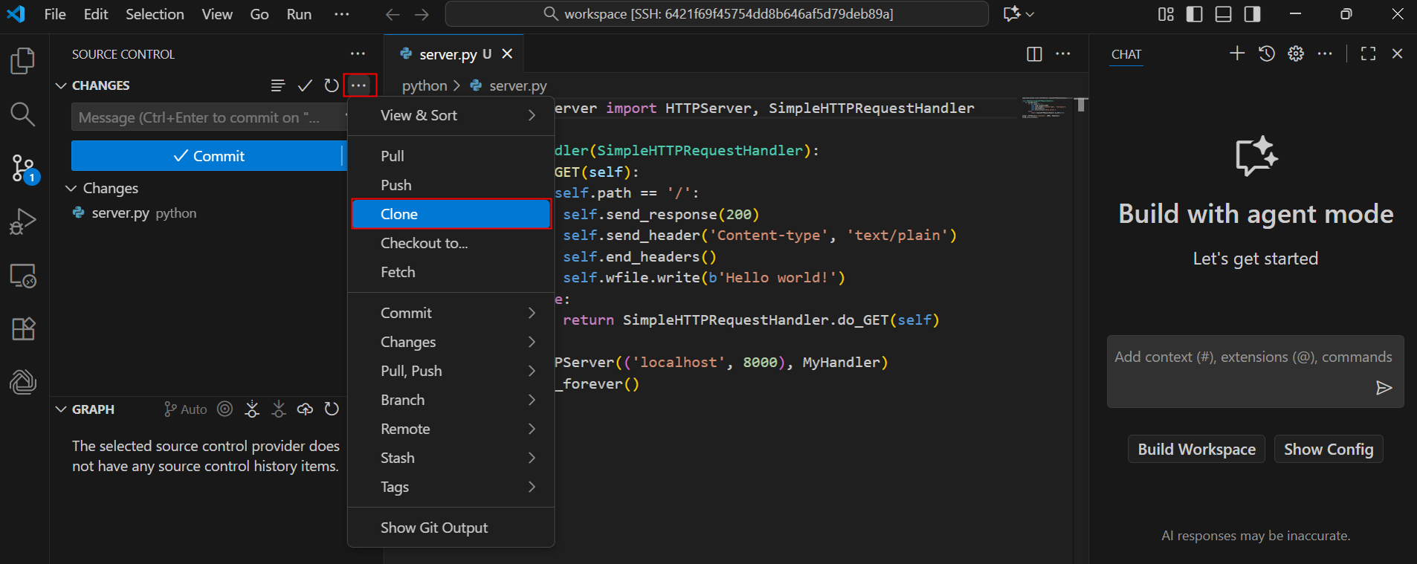Split the editor right

tap(1034, 54)
